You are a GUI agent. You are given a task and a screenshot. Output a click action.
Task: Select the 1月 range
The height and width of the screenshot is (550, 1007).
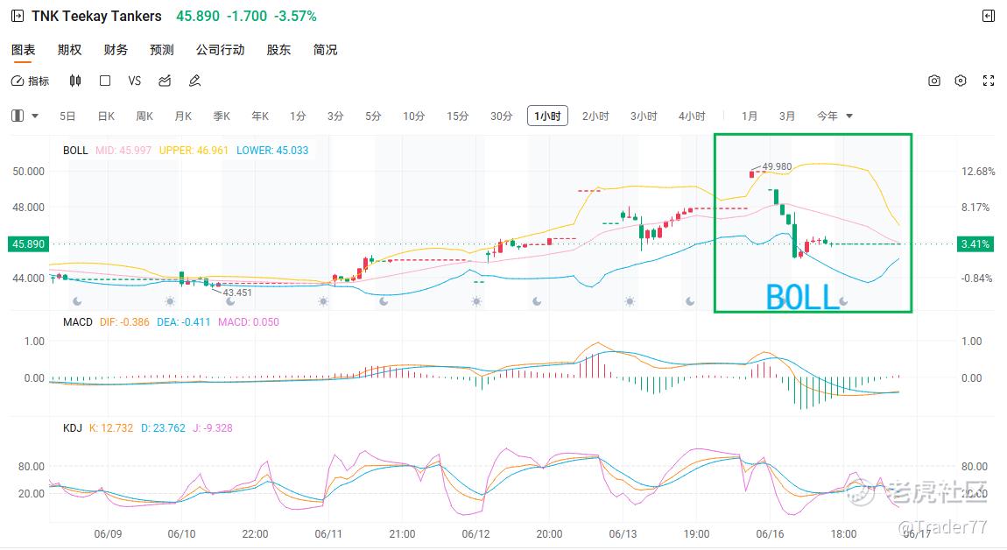click(750, 116)
